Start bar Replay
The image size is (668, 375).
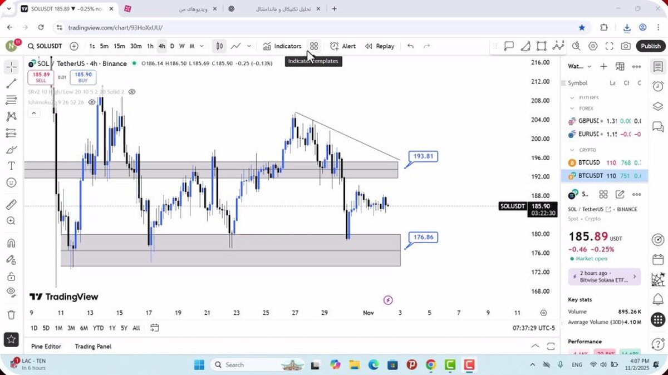coord(380,46)
